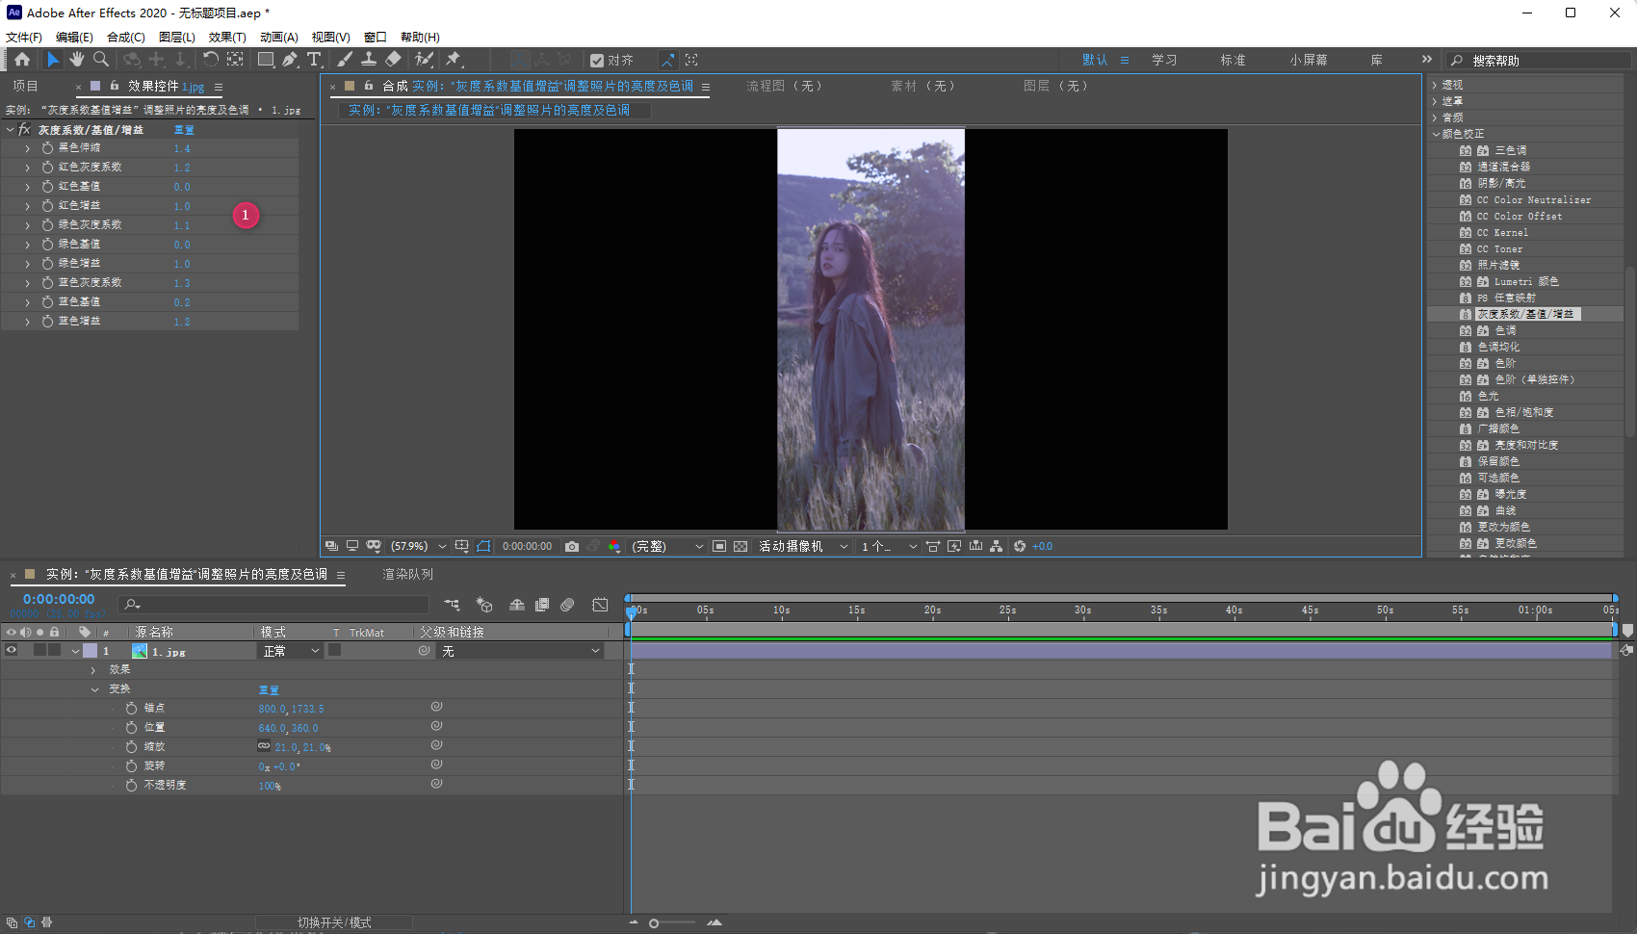Open the 活动摄像机 camera dropdown
1637x934 pixels.
point(803,546)
